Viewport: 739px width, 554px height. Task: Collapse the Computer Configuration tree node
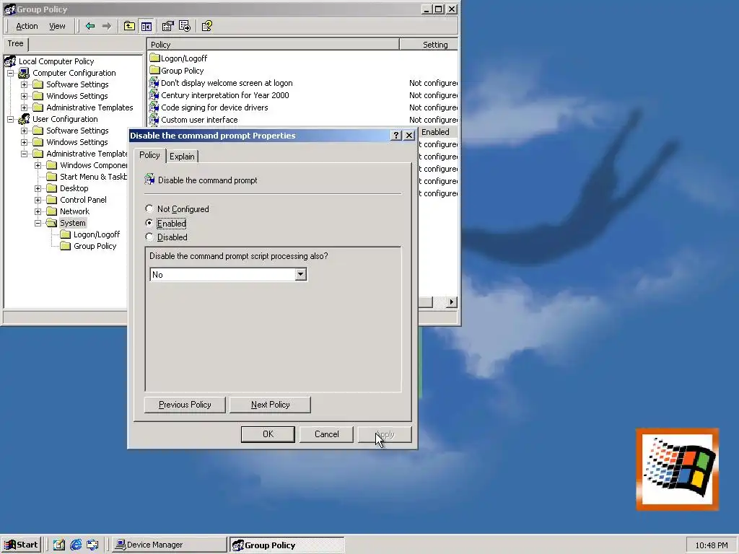click(x=10, y=73)
